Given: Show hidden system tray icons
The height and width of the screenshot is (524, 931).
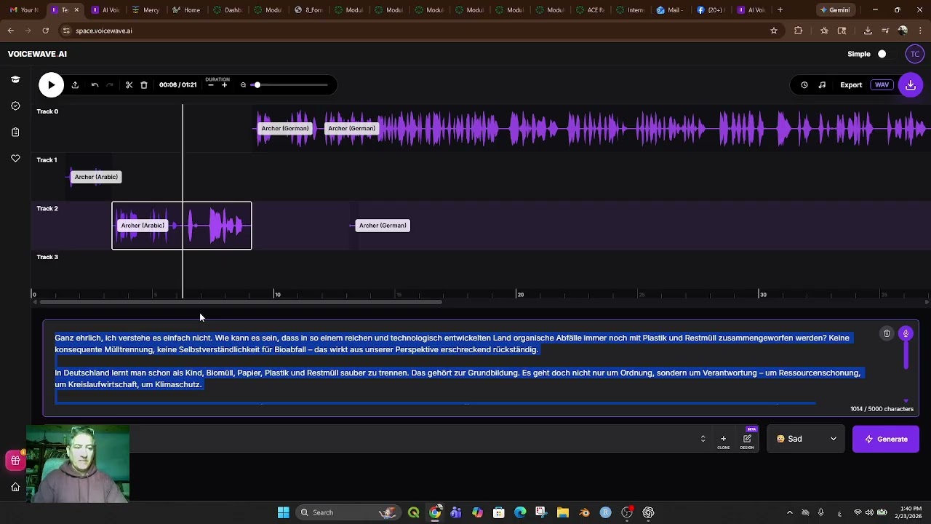Looking at the screenshot, I should pos(789,512).
